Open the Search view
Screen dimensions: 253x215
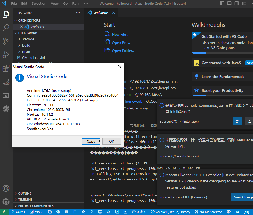coord(6,28)
